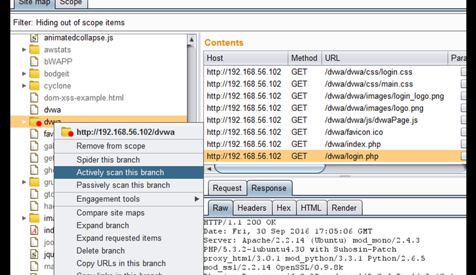Toggle the Params checkbox for index.php row
Viewport: 476px width, 275px height.
tap(463, 144)
